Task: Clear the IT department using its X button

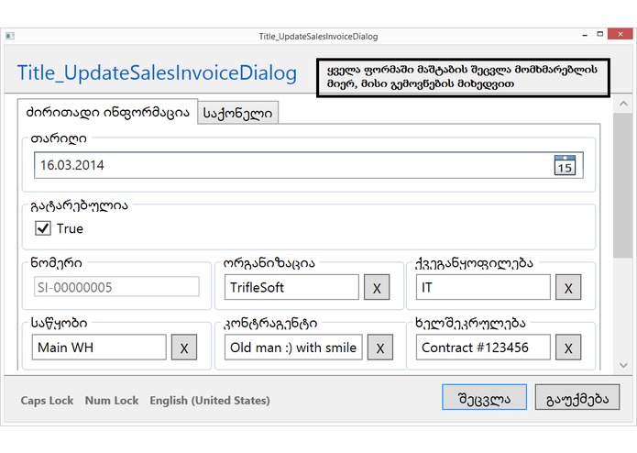Action: point(568,287)
